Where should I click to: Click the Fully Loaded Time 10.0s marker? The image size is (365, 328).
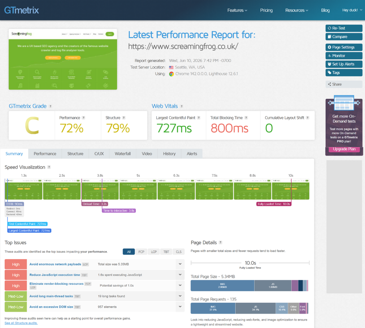coord(274,204)
